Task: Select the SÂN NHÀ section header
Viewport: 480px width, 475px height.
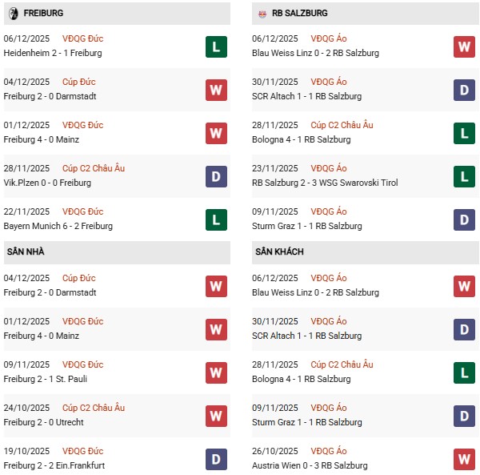Action: tap(26, 252)
